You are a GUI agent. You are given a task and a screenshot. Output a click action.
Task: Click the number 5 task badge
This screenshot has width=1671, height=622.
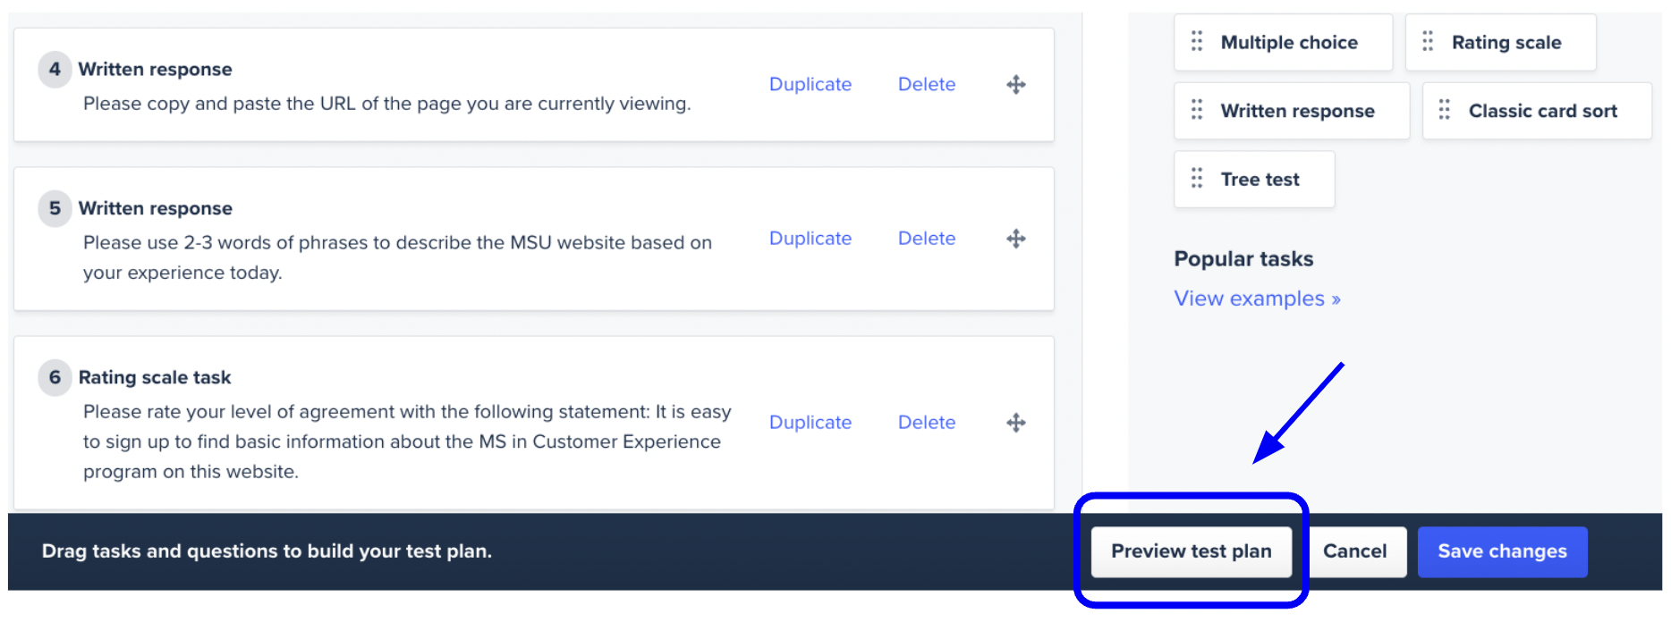(x=55, y=208)
